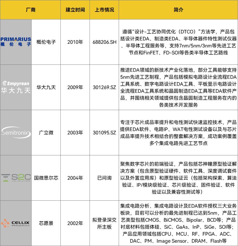This screenshot has height=246, width=238.
Task: Select the Semitronix logo image
Action: pyautogui.click(x=16, y=133)
